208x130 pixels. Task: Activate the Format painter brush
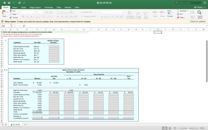[11, 17]
